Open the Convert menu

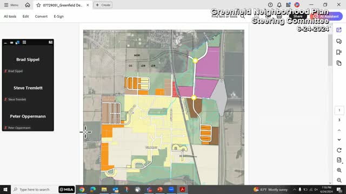pos(41,16)
